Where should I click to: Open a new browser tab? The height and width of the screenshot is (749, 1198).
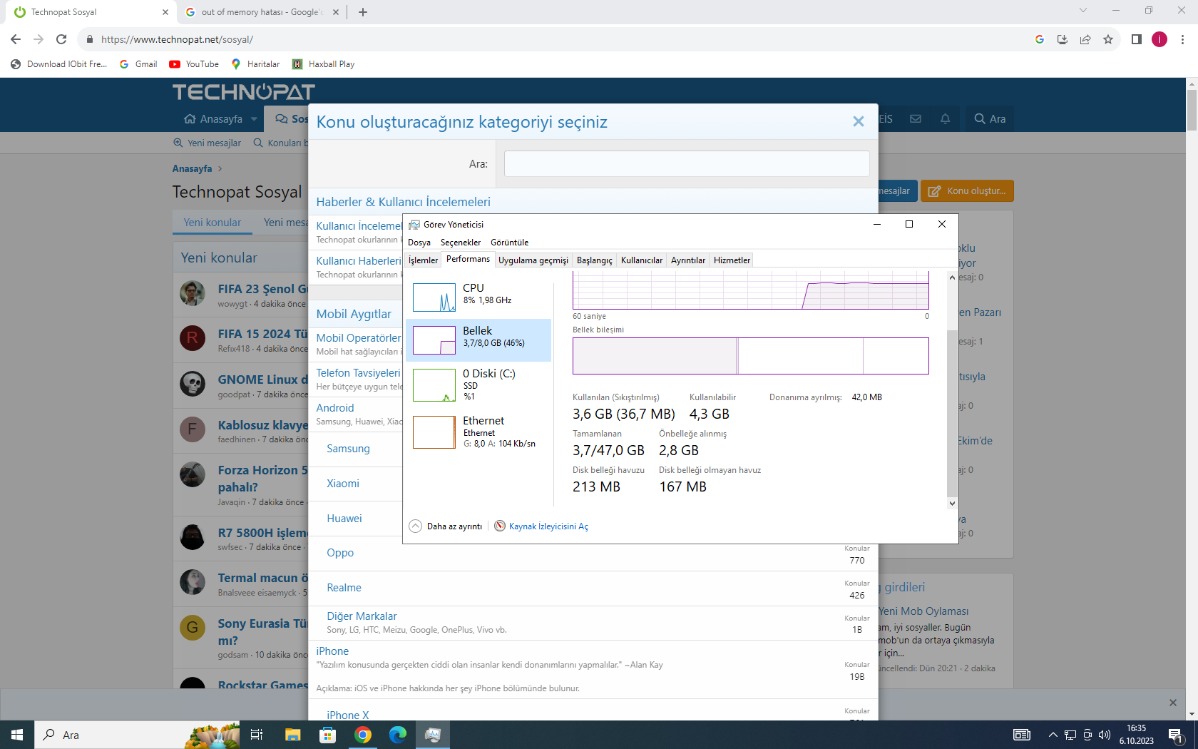point(363,12)
